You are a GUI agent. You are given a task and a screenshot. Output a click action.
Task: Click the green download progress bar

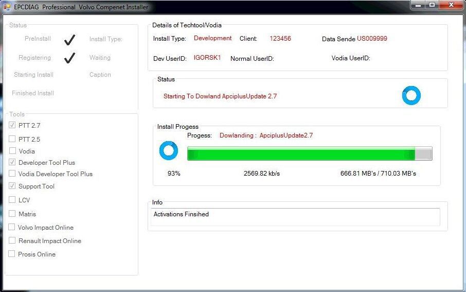tap(310, 153)
